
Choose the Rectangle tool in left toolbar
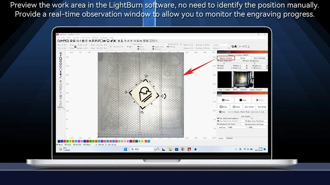(x=61, y=58)
